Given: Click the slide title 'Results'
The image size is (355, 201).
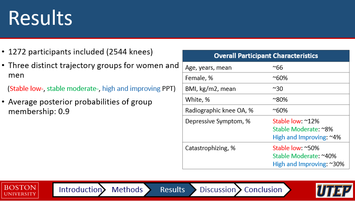Looking at the screenshot, I should tap(40, 18).
